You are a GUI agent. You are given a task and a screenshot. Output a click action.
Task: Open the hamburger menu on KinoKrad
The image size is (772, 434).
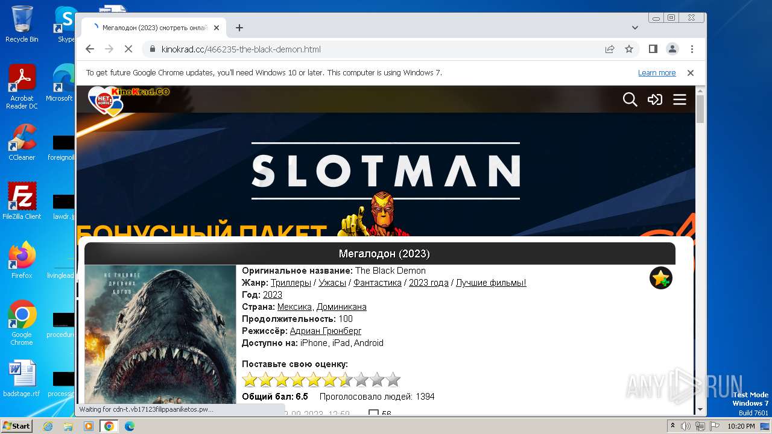[680, 99]
